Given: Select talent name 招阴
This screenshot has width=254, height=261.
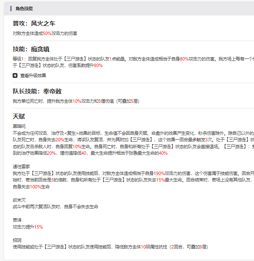Looking at the screenshot, I should click(17, 240).
